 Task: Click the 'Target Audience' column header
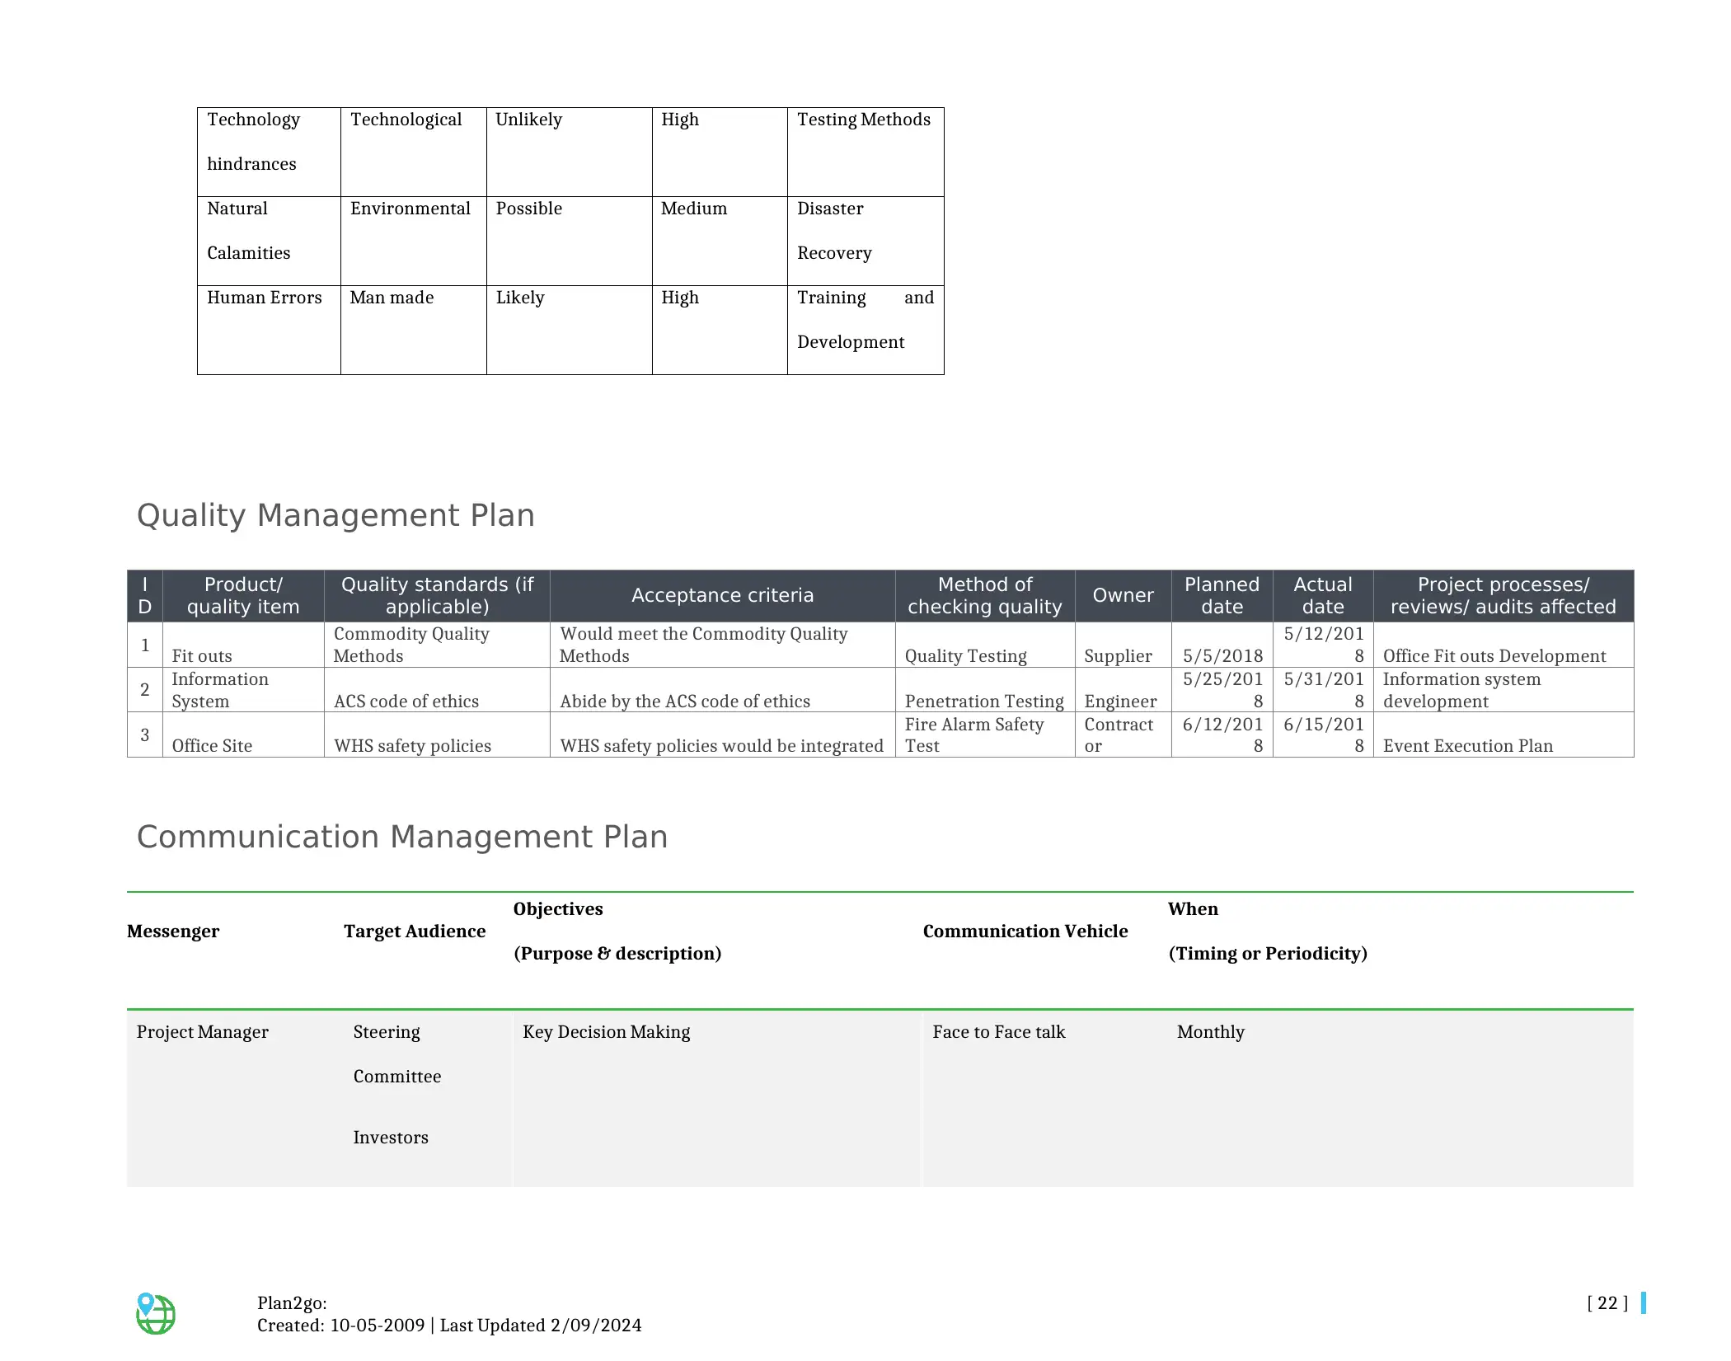pos(415,931)
